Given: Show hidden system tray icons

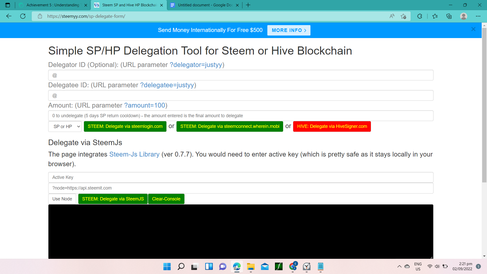Looking at the screenshot, I should (399, 266).
